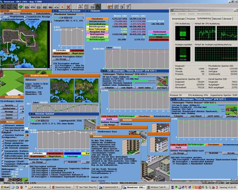This screenshot has width=238, height=190.
Task: Enable the Gitternetz einblenden checkbox
Action: click(2, 126)
